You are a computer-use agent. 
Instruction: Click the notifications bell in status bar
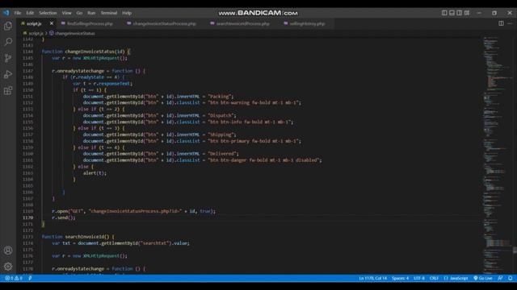pos(510,278)
